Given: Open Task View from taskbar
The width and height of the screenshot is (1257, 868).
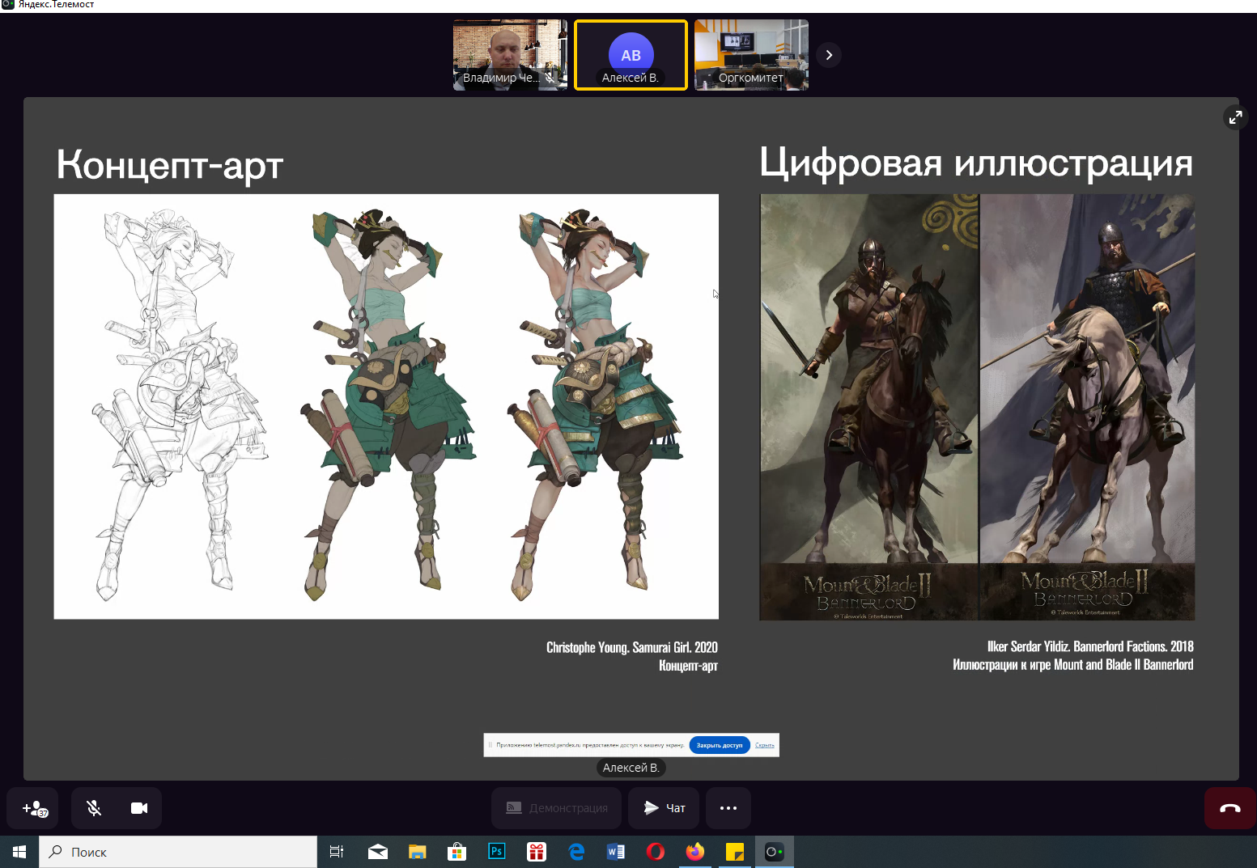Looking at the screenshot, I should (337, 852).
